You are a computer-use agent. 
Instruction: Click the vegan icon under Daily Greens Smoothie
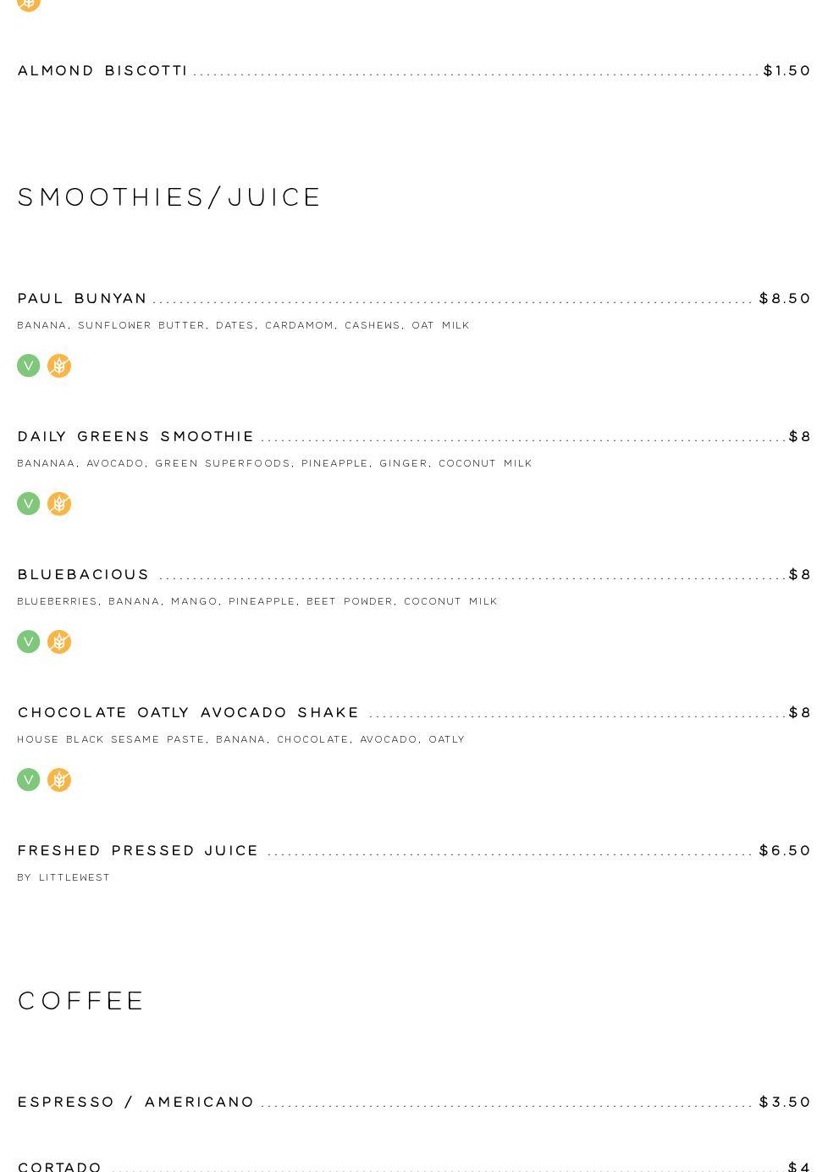29,504
